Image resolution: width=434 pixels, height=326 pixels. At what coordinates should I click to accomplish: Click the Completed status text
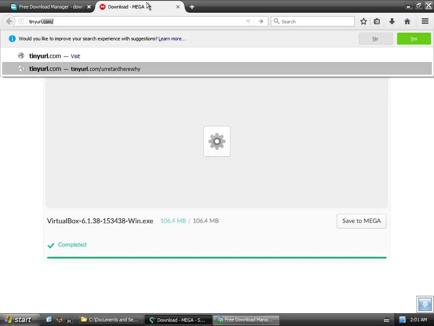tap(72, 245)
